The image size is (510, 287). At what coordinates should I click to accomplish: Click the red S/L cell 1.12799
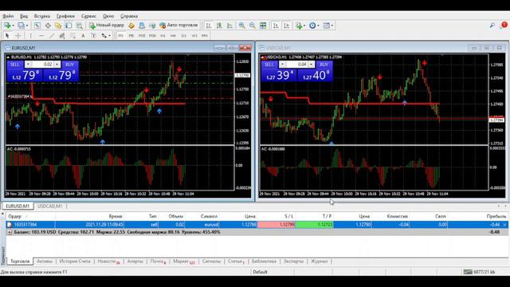(x=277, y=225)
